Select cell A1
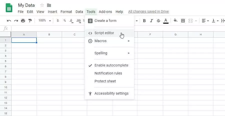The height and width of the screenshot is (116, 225). [x=24, y=40]
